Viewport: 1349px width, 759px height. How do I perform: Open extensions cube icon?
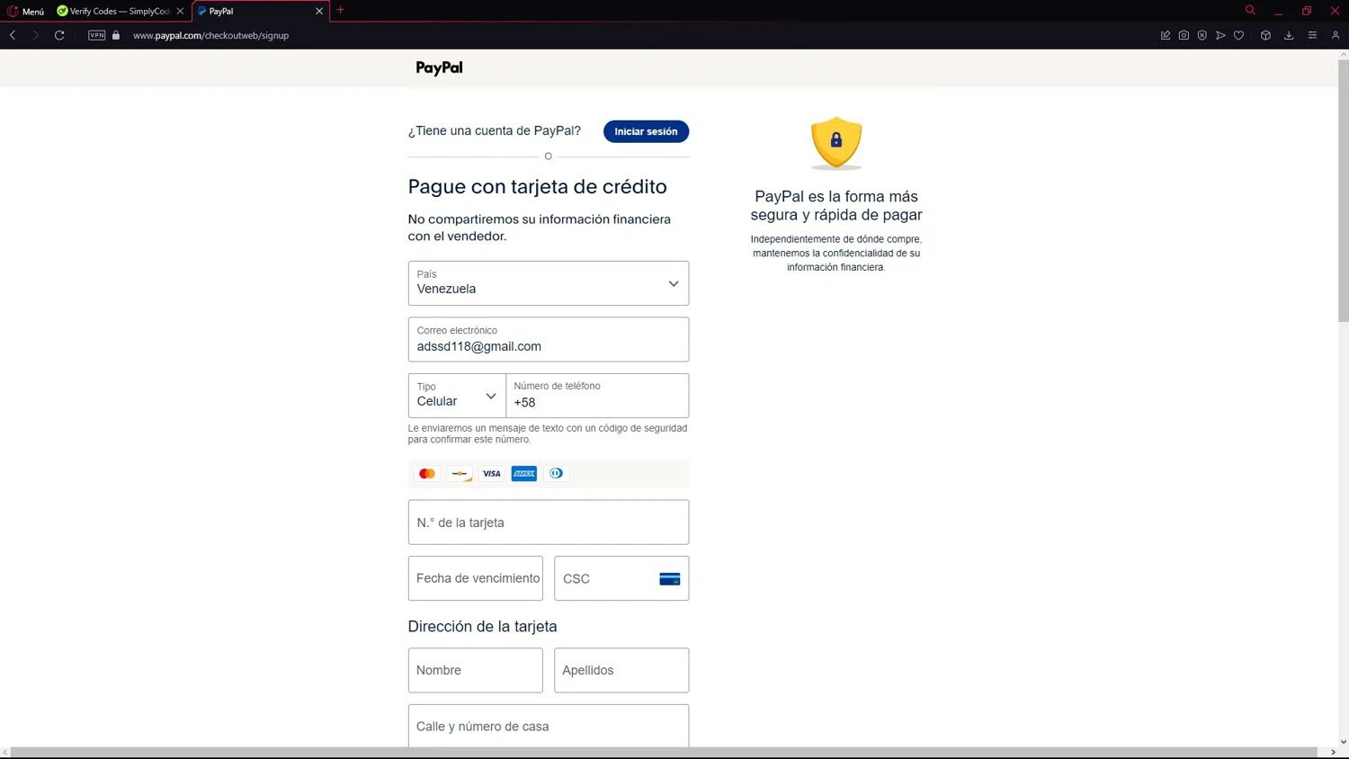click(1265, 35)
